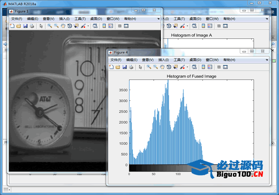Hide plot tools in Figure 1
Viewport: 279px width, 195px height.
click(120, 26)
